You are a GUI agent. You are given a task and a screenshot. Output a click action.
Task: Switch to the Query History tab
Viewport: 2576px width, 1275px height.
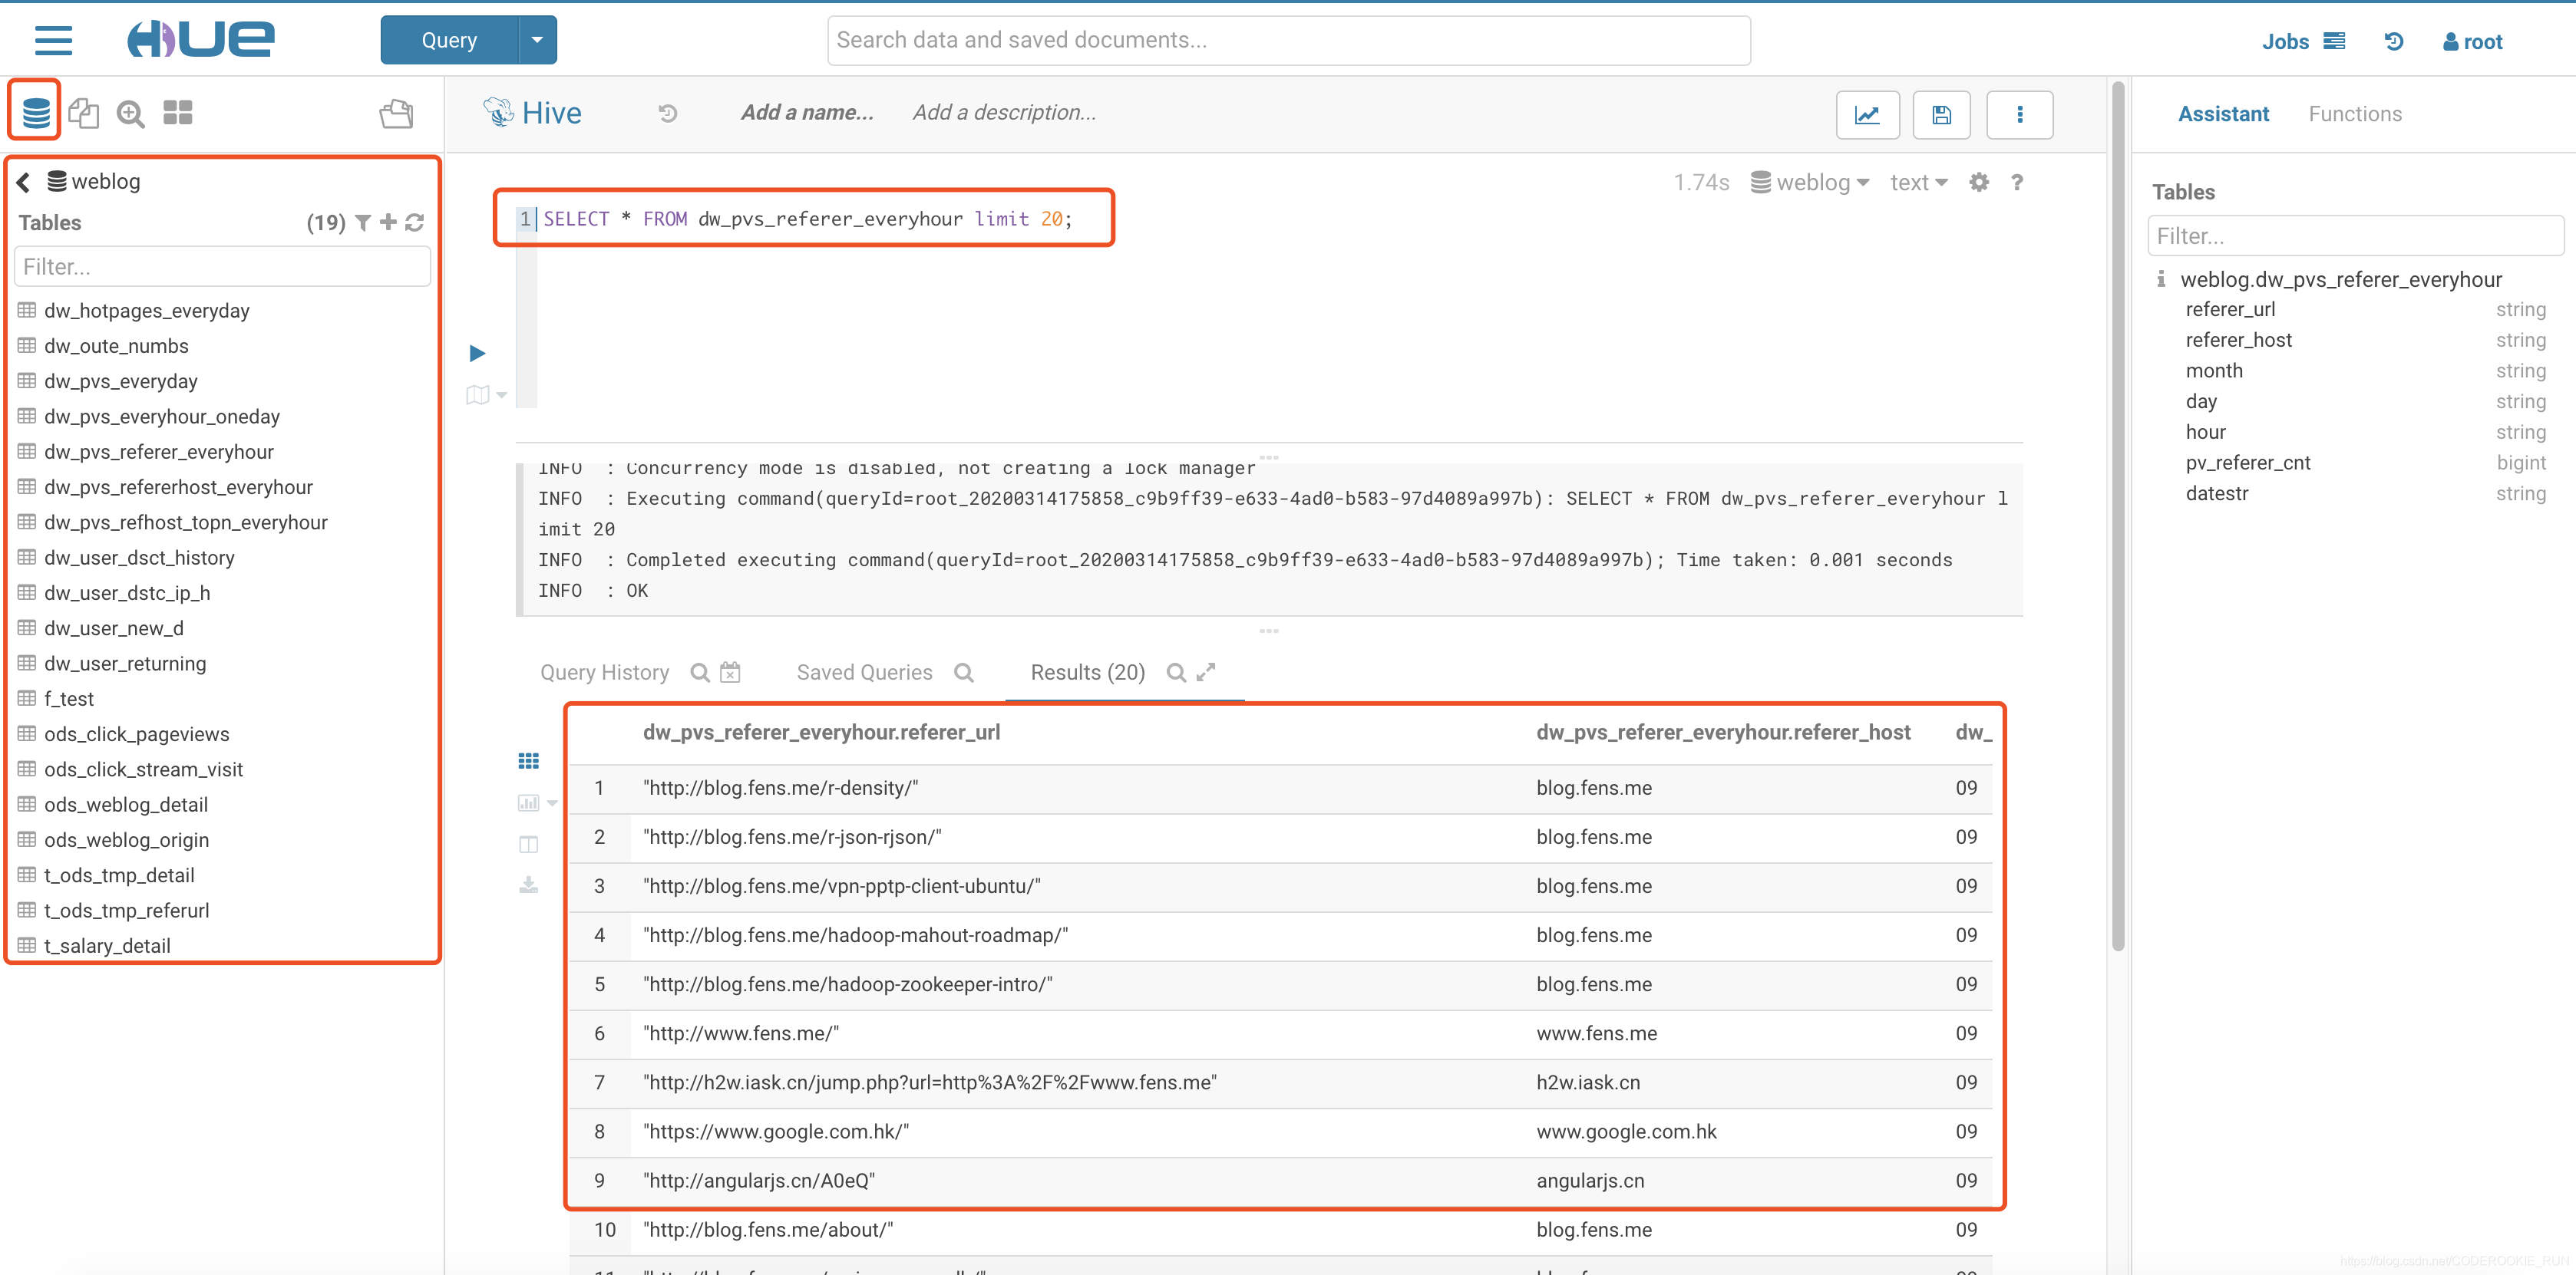click(604, 673)
